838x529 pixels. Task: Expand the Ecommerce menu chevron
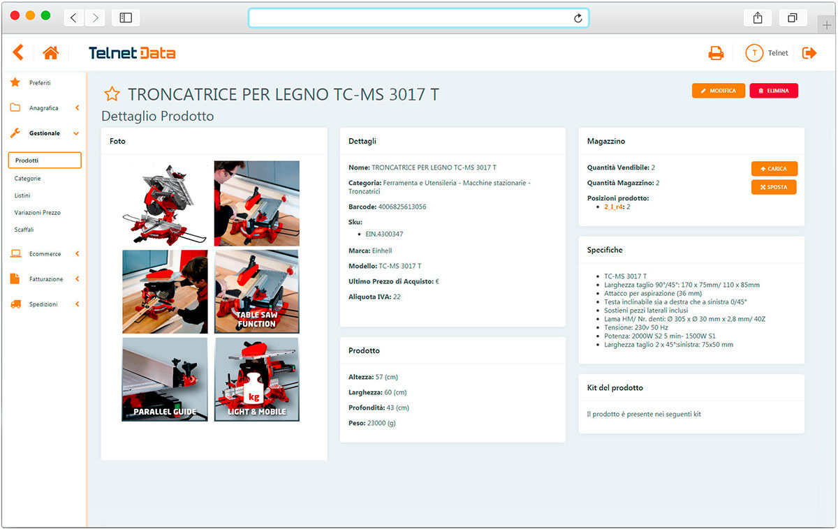coord(77,254)
